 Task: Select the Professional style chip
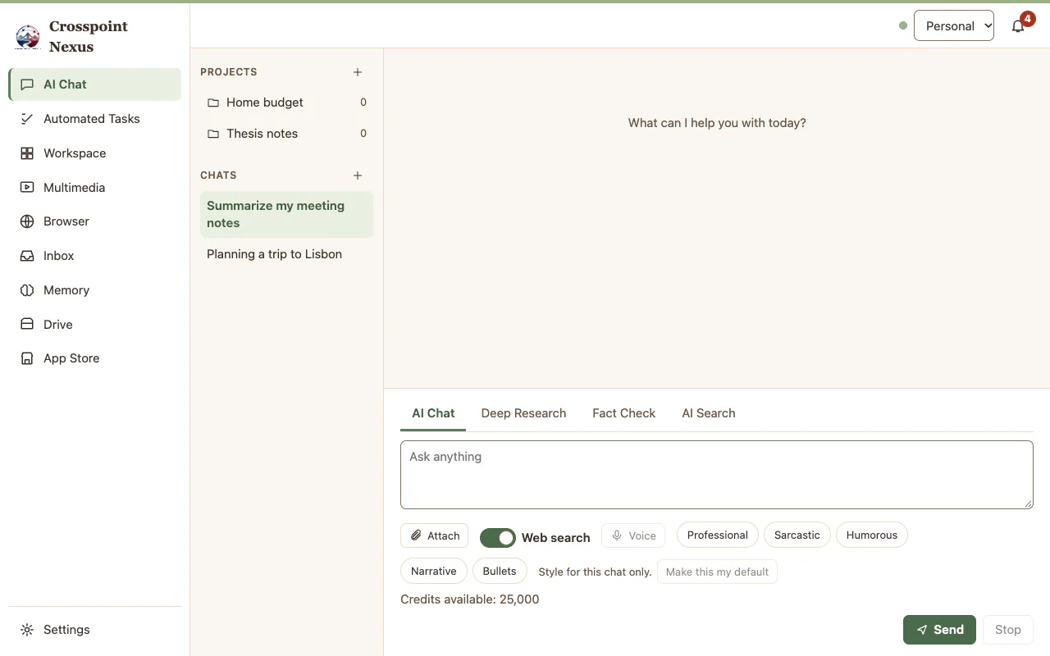point(718,535)
